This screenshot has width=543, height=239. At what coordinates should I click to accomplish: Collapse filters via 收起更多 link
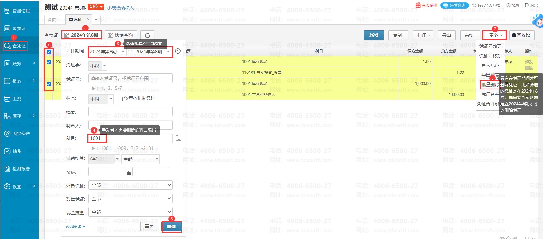tap(76, 227)
